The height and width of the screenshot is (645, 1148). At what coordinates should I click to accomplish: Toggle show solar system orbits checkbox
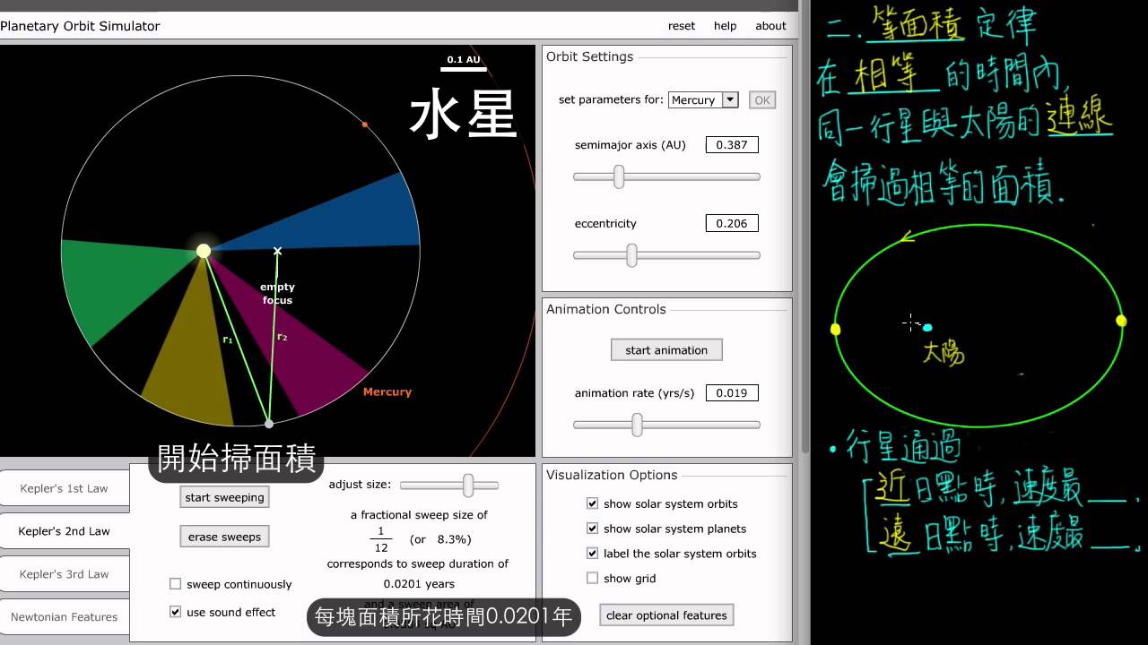pyautogui.click(x=592, y=503)
